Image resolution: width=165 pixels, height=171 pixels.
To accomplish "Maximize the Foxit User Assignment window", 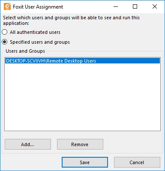I will [135, 6].
